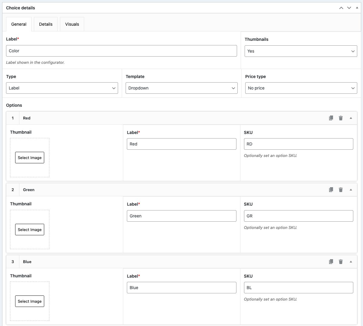Switch to the Visuals tab

click(x=72, y=24)
